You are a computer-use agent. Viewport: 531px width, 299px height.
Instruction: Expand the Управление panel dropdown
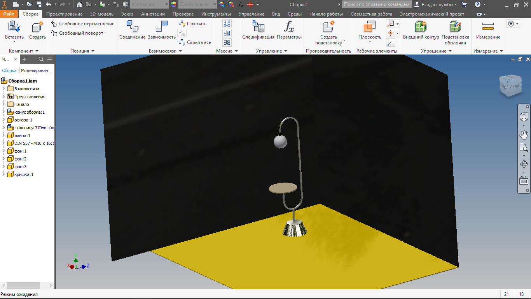(x=285, y=51)
